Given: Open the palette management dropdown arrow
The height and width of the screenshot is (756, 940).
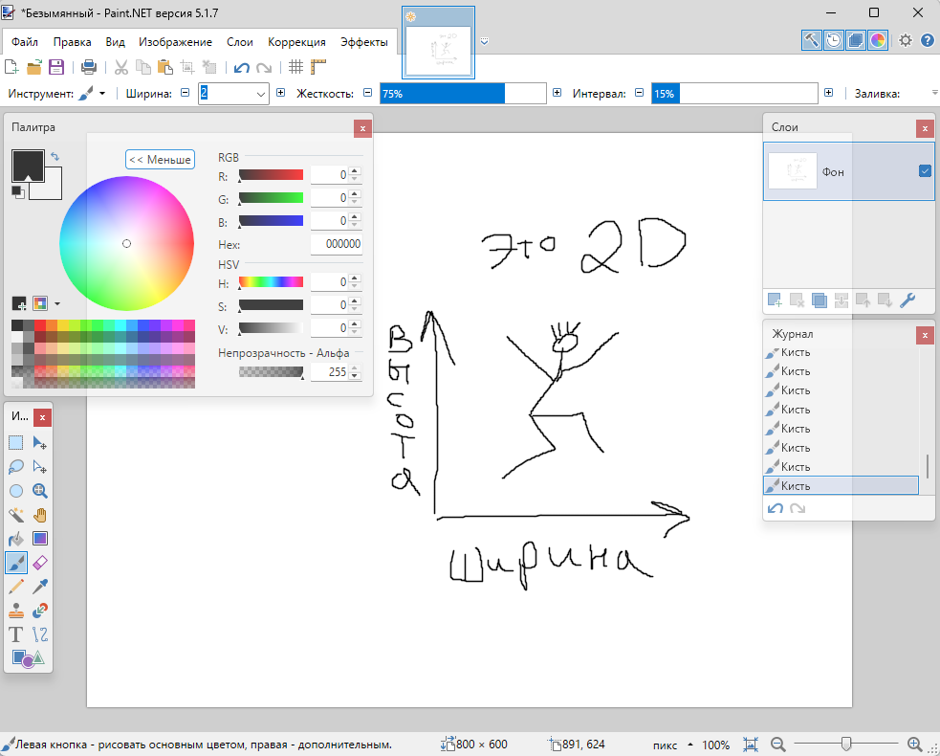Looking at the screenshot, I should pyautogui.click(x=57, y=303).
